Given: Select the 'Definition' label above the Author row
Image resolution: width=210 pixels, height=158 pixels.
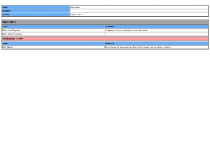Looking at the screenshot, I should 36,11.
